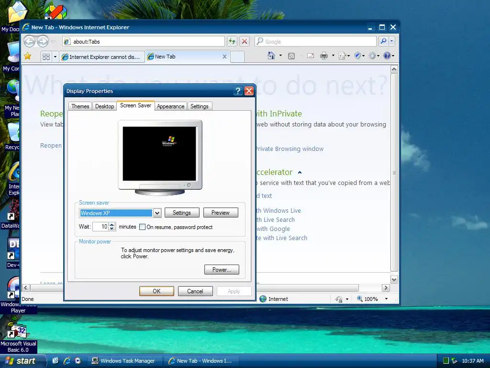Click the with Google accelerator link
Image resolution: width=490 pixels, height=368 pixels.
(x=273, y=229)
